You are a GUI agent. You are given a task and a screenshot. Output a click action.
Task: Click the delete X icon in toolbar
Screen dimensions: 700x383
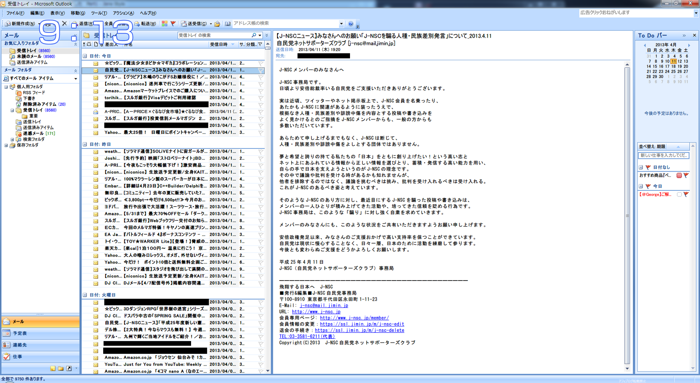click(64, 24)
